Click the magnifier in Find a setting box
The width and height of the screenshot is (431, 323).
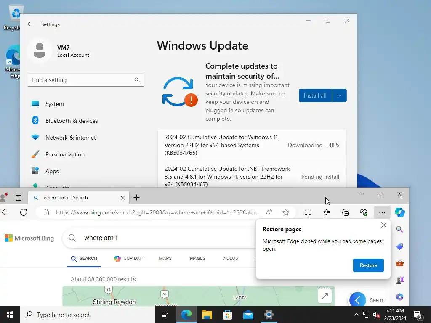[x=137, y=80]
